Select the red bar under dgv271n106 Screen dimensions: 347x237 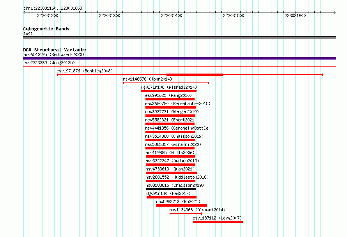tap(169, 91)
